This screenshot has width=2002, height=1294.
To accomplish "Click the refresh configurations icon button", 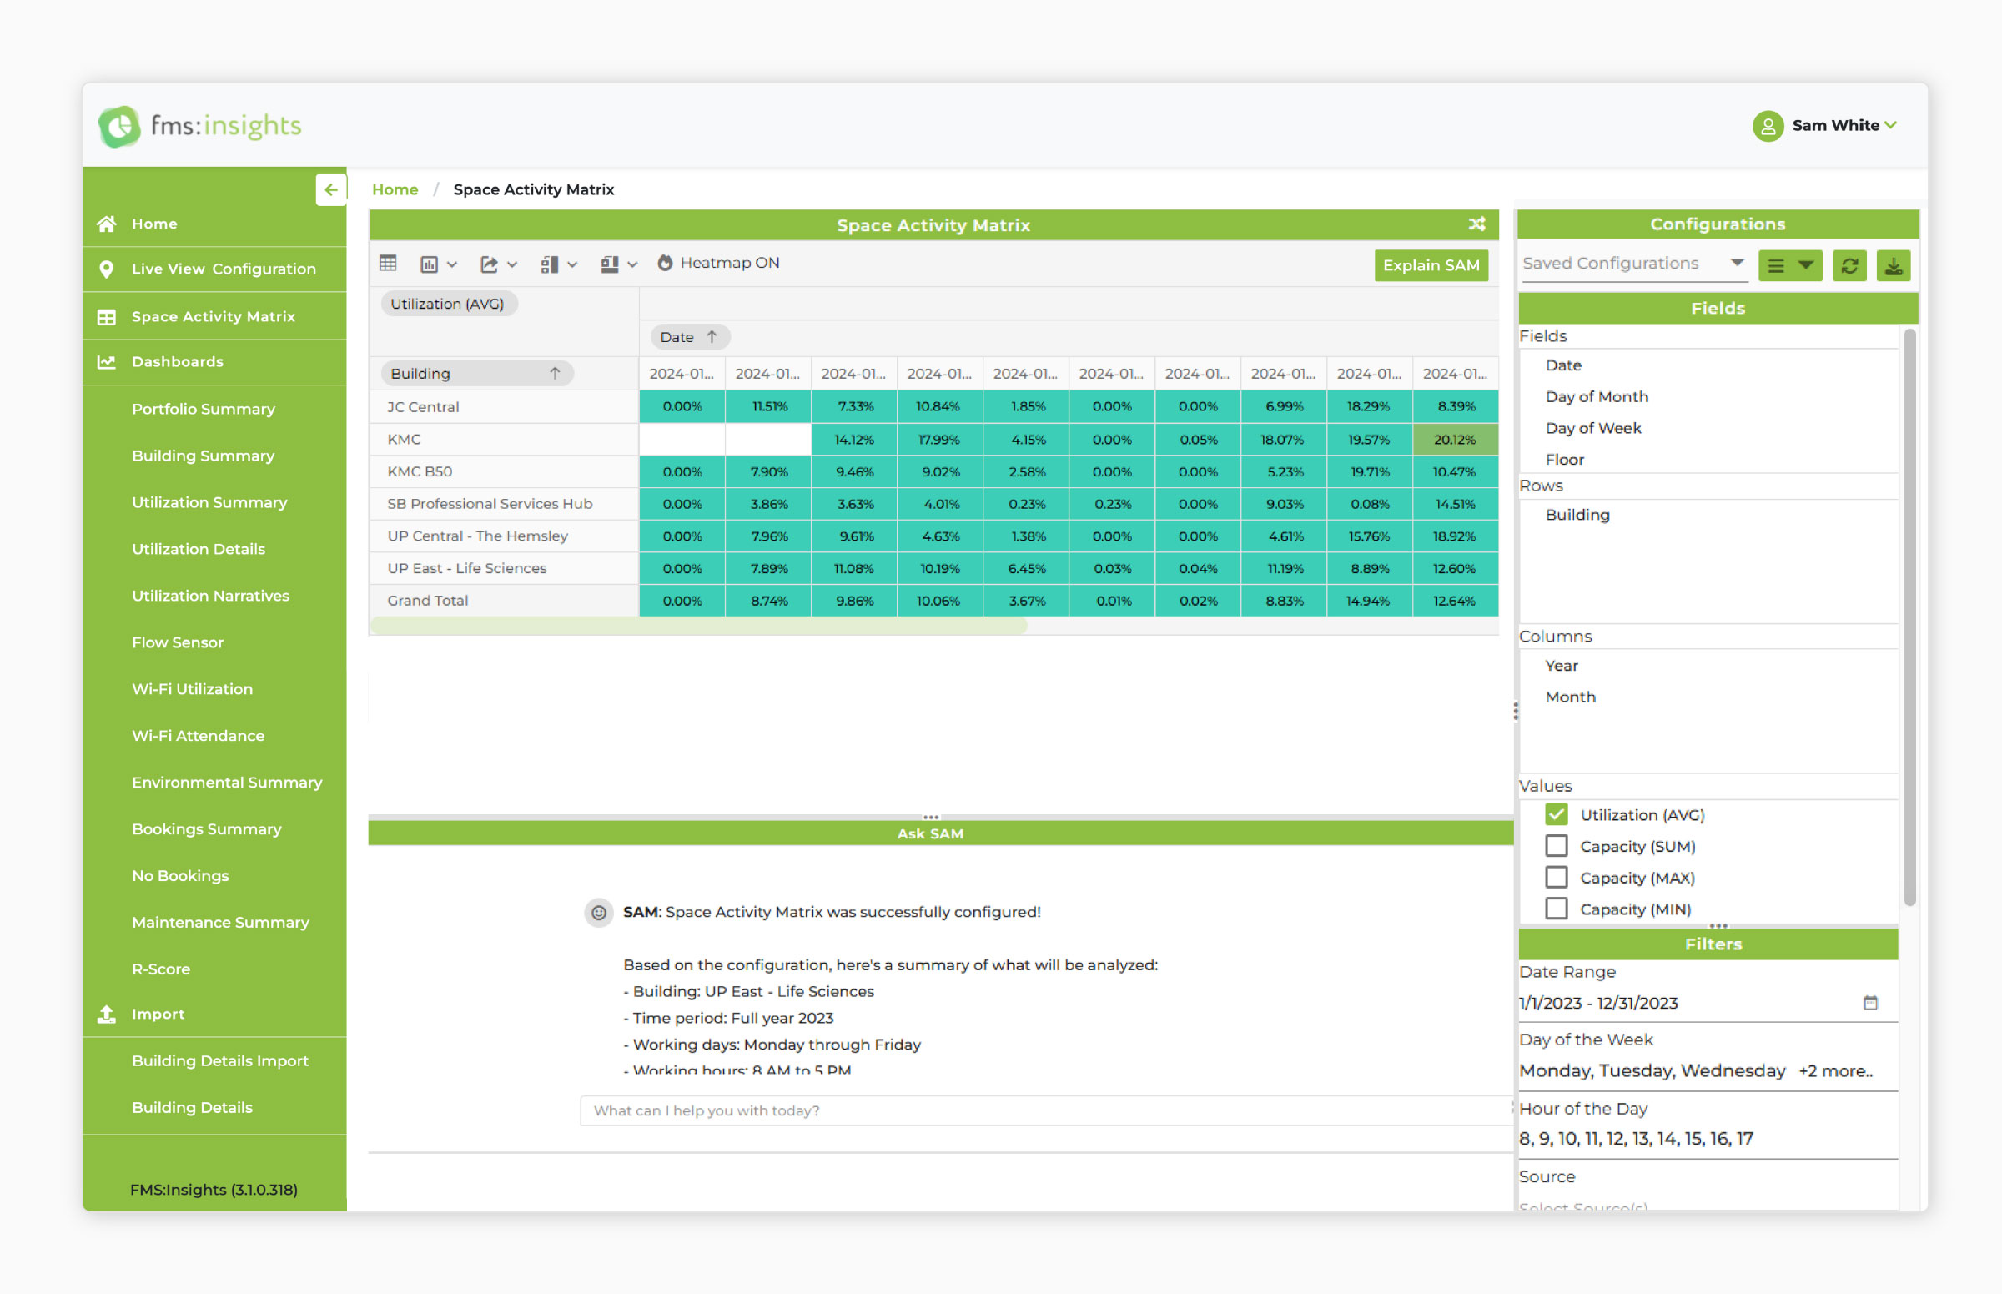I will [1849, 265].
